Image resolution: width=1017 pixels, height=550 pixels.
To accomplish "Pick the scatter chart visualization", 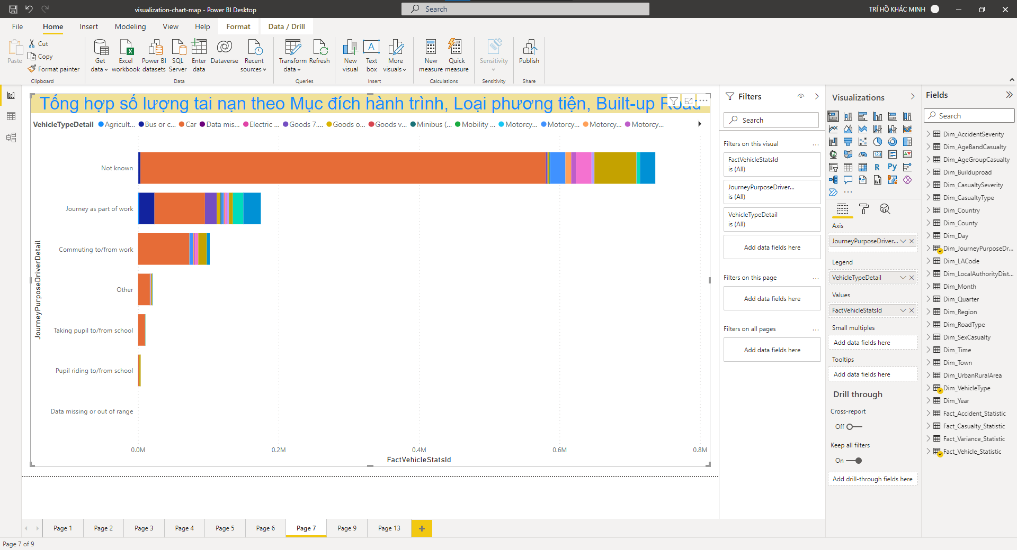I will (863, 142).
